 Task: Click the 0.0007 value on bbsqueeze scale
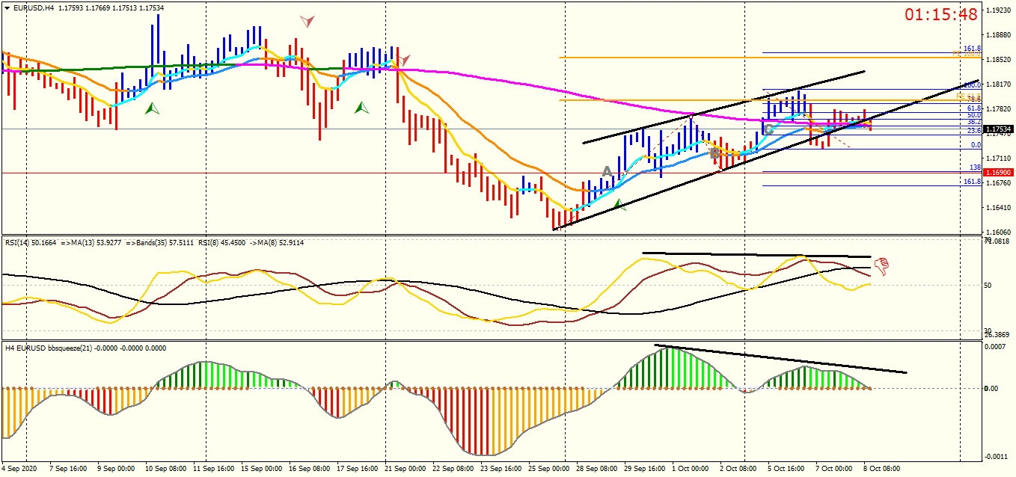tap(996, 348)
